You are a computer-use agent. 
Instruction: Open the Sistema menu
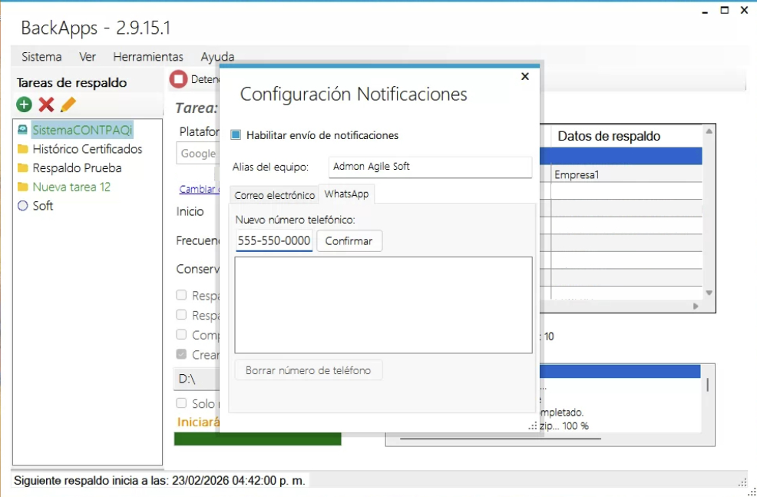(41, 57)
